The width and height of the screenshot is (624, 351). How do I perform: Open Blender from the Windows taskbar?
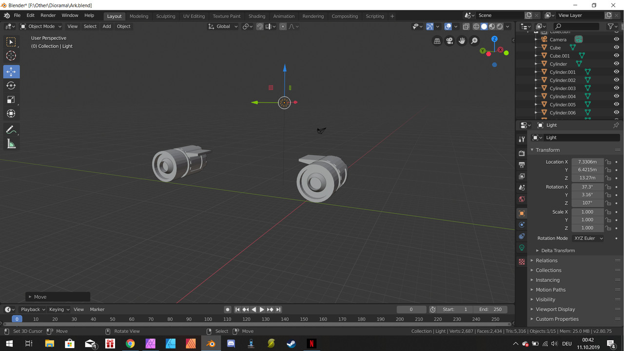[x=211, y=344]
